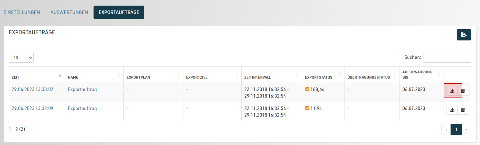The width and height of the screenshot is (480, 145).
Task: Go to next page in pagination
Action: [466, 130]
